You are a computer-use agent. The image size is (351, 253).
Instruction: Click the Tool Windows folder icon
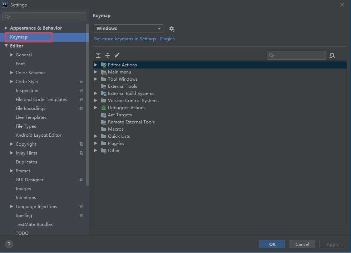pyautogui.click(x=104, y=79)
